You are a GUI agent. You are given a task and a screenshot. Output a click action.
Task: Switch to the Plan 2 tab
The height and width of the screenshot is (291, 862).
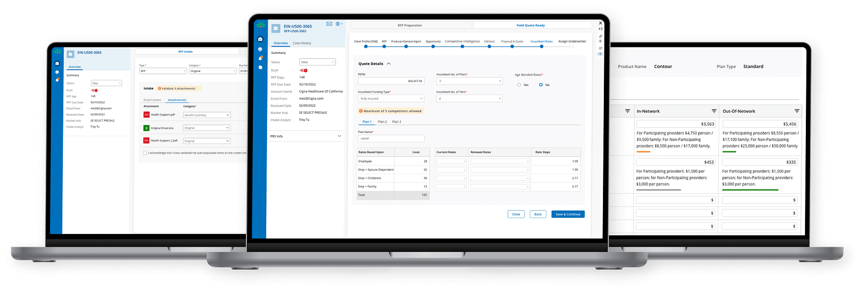pyautogui.click(x=382, y=122)
